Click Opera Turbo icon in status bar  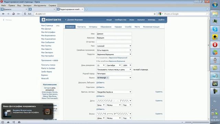point(19,122)
